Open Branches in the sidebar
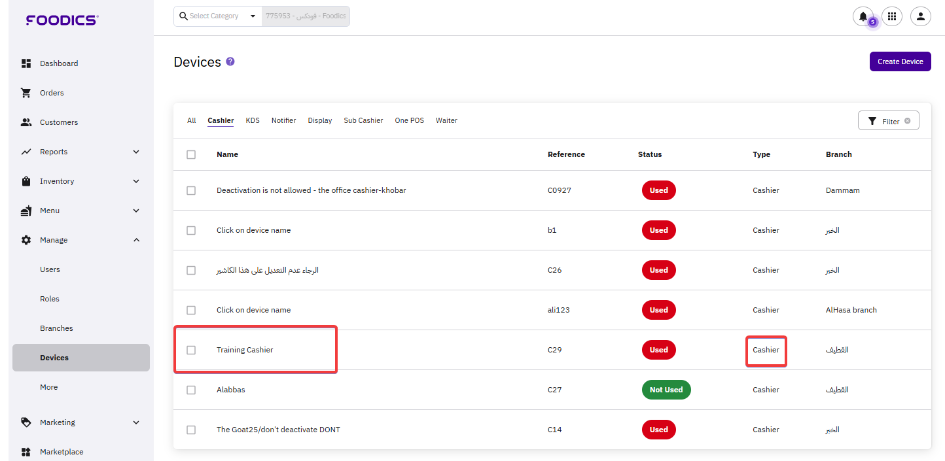 [56, 328]
